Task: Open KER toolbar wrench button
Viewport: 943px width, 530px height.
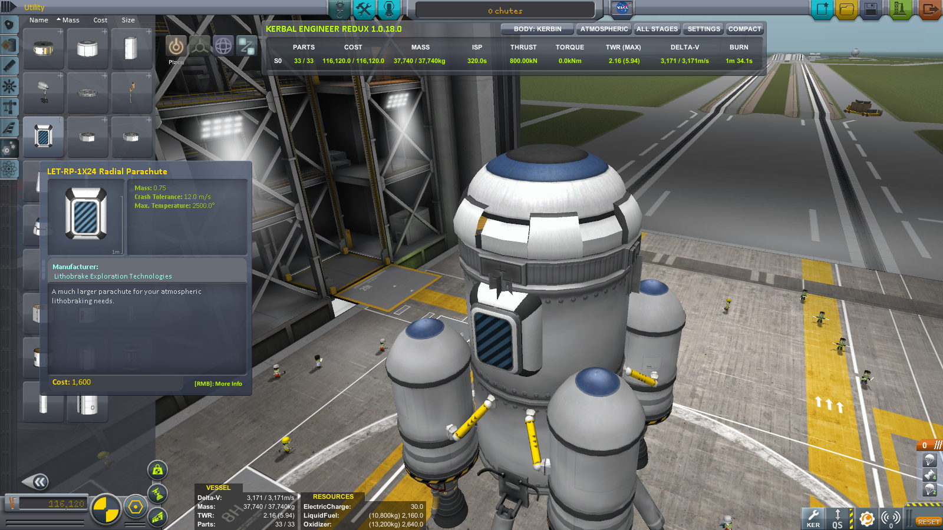Action: [x=813, y=518]
